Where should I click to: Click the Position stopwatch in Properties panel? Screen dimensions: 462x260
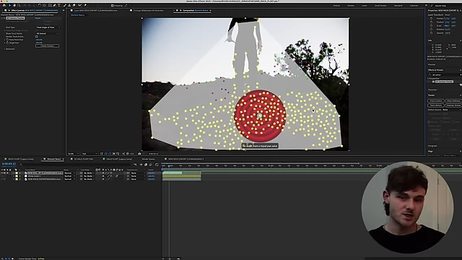(x=432, y=22)
